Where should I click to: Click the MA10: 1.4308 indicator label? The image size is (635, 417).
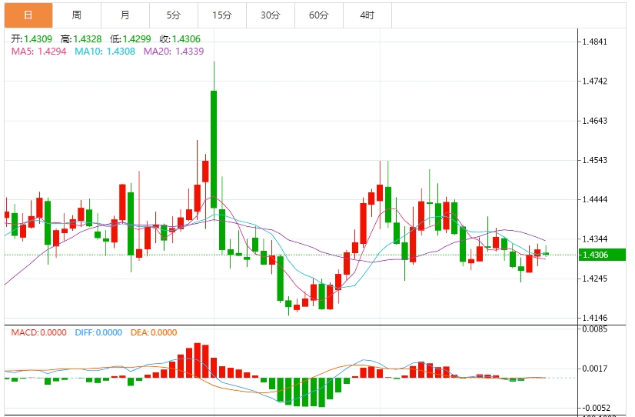click(105, 52)
